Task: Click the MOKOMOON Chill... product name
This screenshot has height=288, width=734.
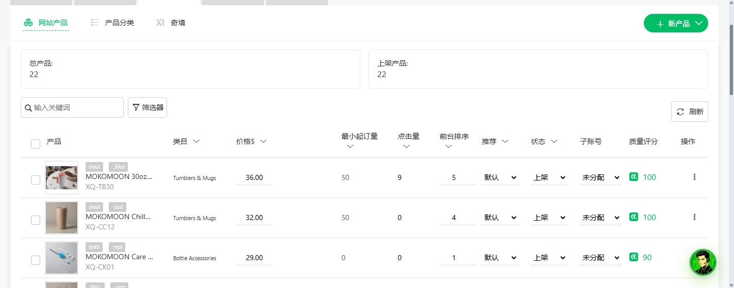Action: [x=118, y=217]
